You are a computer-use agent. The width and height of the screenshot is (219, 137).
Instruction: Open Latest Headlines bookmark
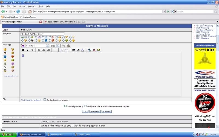click(x=10, y=17)
